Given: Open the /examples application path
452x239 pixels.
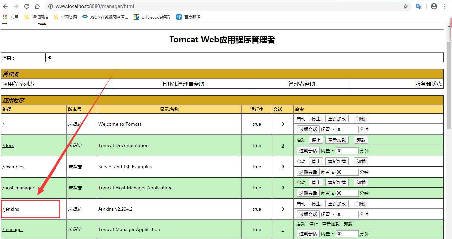Looking at the screenshot, I should point(13,167).
